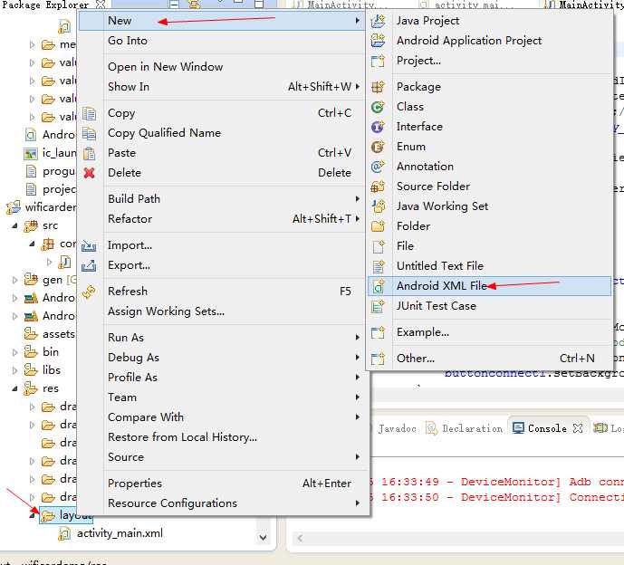Image resolution: width=624 pixels, height=565 pixels.
Task: Click the Java Working Set icon
Action: (378, 206)
